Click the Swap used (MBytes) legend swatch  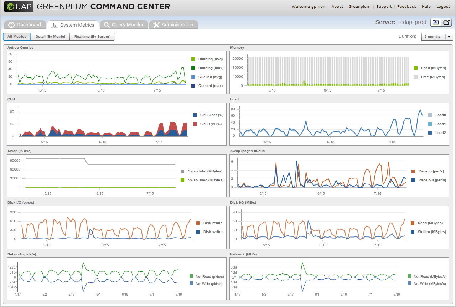[183, 180]
